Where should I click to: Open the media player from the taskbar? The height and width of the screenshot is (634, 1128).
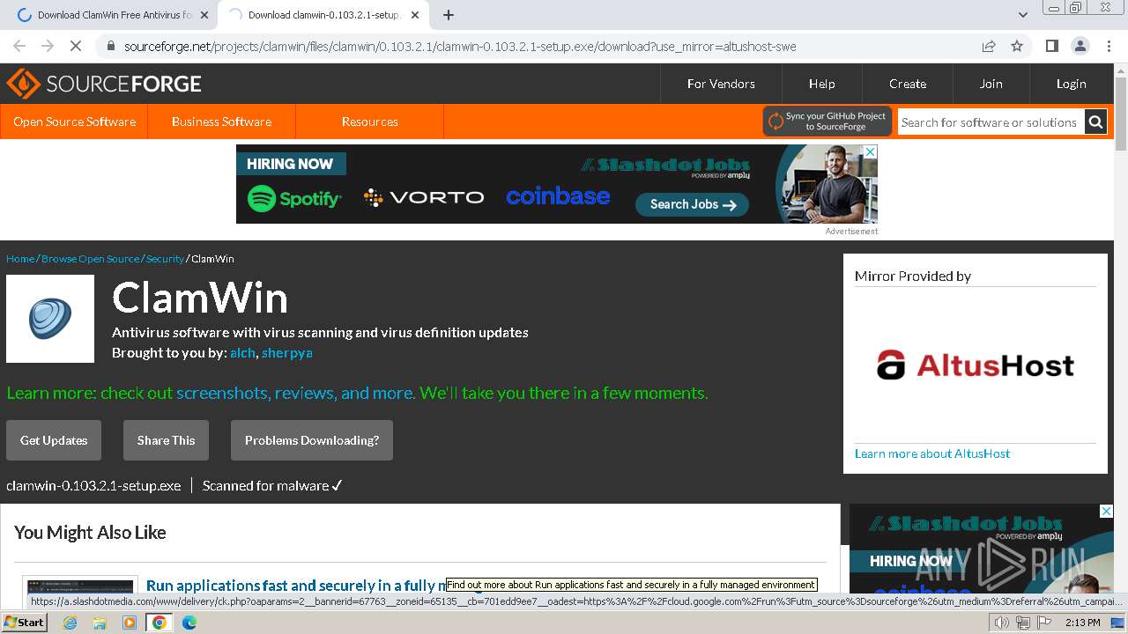pos(130,623)
